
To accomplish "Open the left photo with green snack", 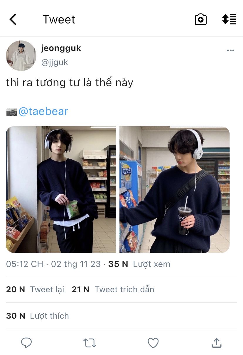I will pyautogui.click(x=61, y=190).
